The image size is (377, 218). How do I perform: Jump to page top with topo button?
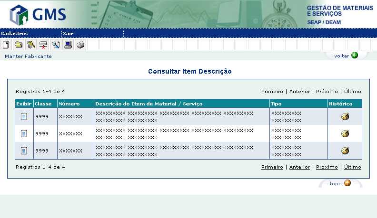[x=340, y=183]
